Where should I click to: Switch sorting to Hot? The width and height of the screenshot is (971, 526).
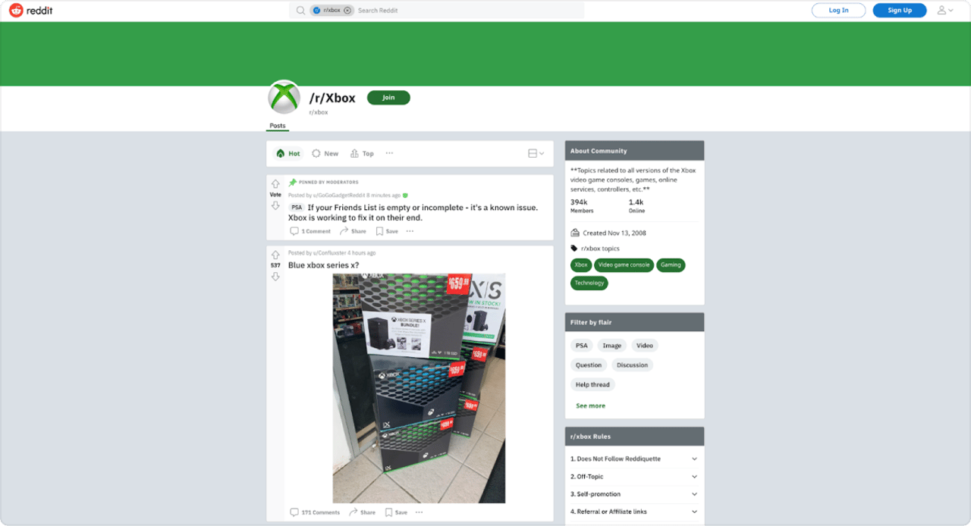point(288,153)
